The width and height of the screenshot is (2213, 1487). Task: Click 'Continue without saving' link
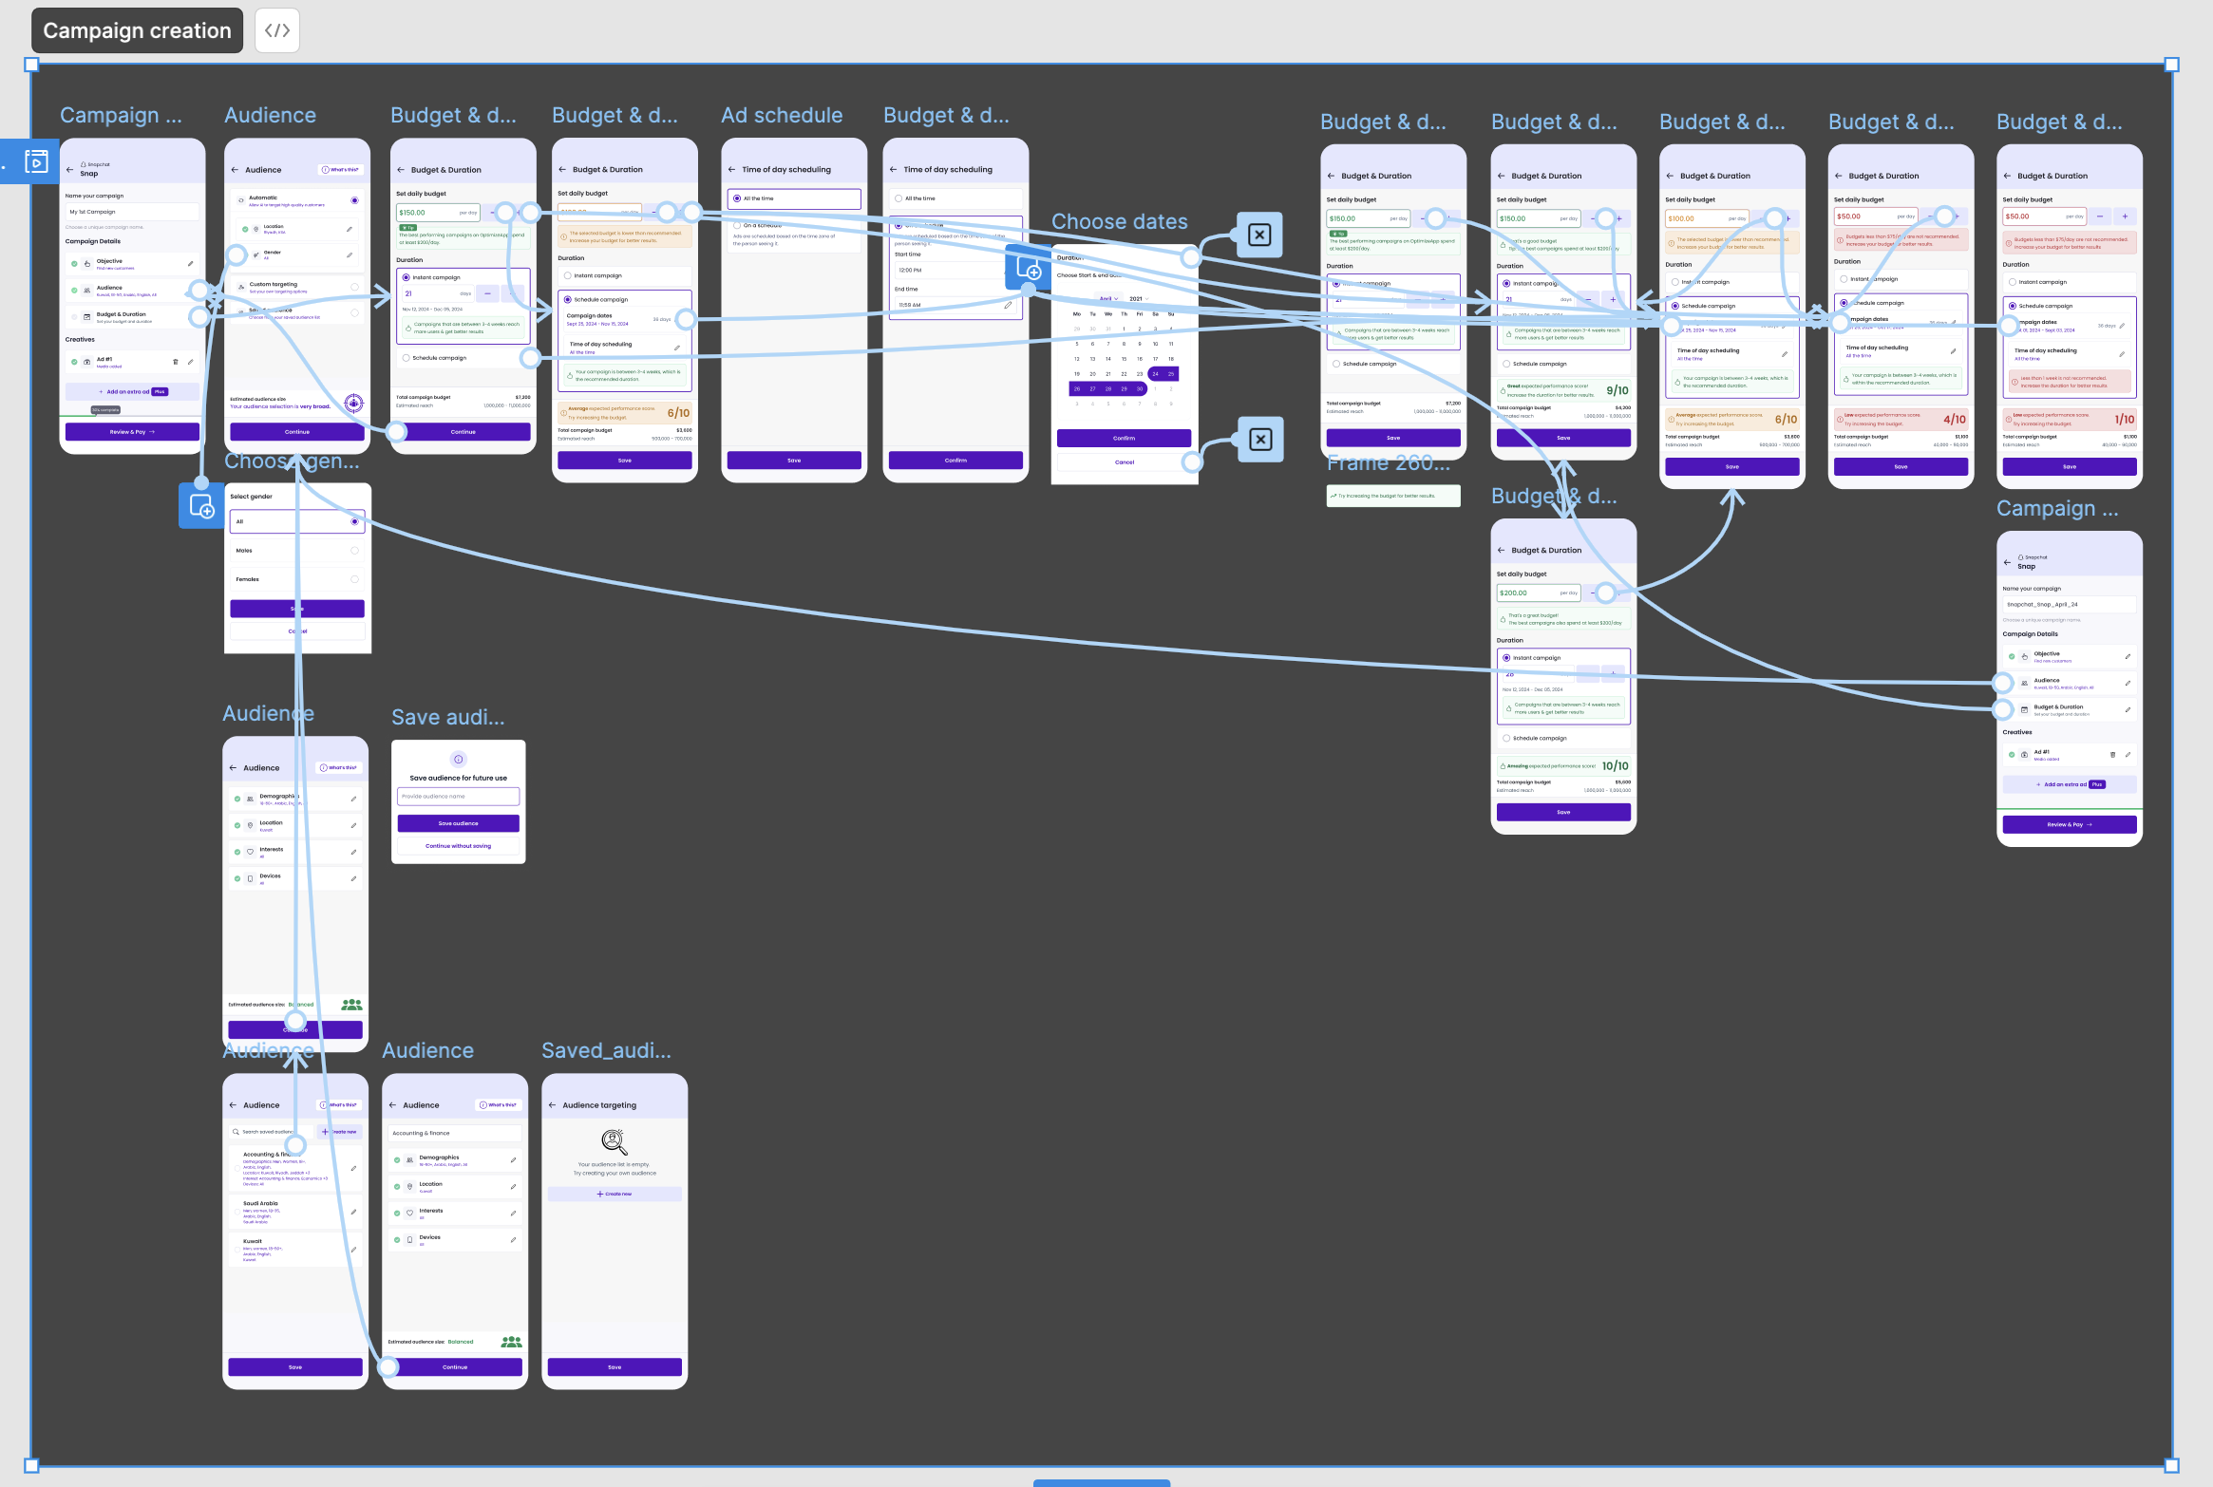pos(458,846)
